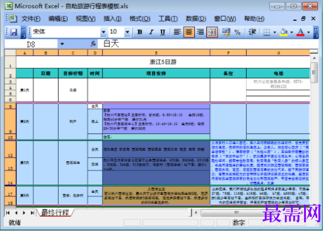Go to previous sheet tab arrow
The width and height of the screenshot is (333, 233).
pos(16,213)
